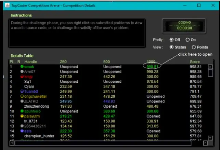220x150 pixels.
Task: Click the vertical scrollbar thumb
Action: click(x=210, y=73)
